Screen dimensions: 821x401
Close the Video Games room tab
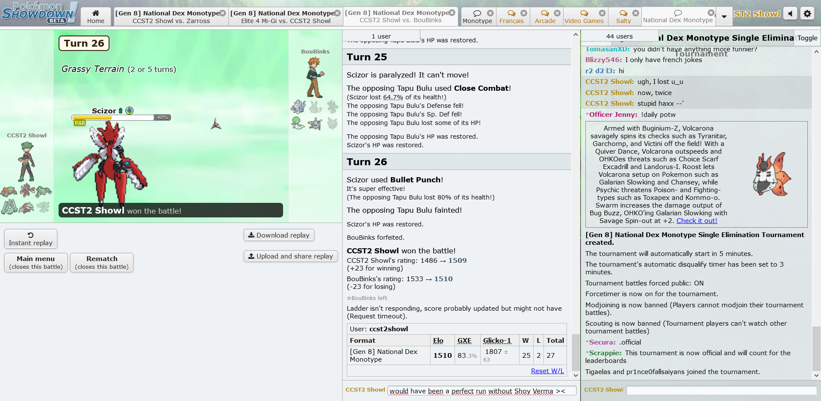(602, 13)
